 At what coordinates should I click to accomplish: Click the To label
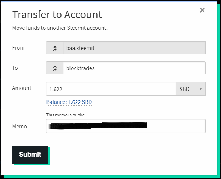click(x=15, y=68)
